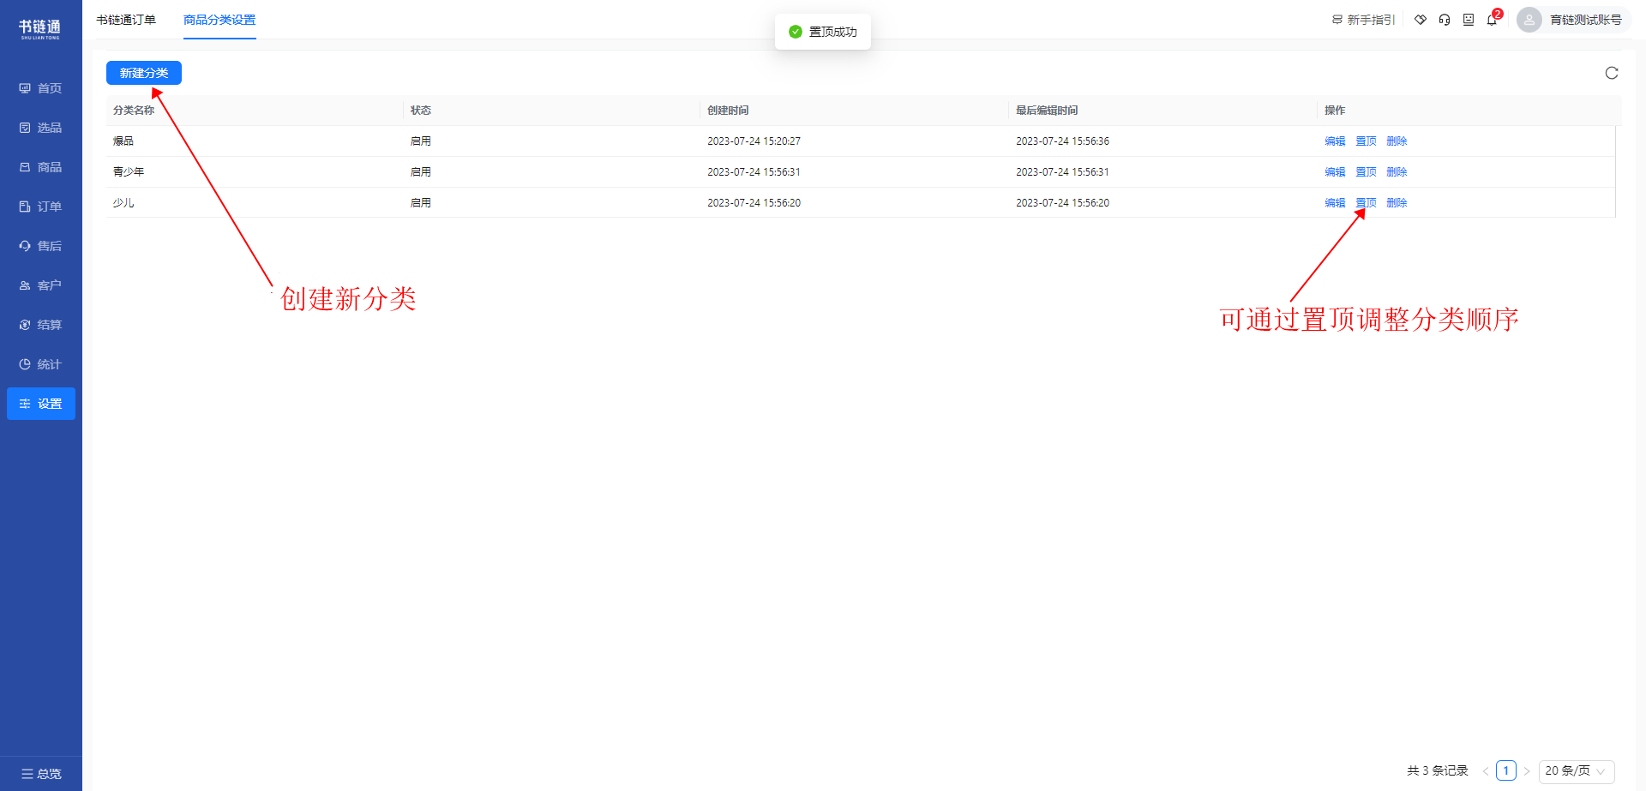This screenshot has height=791, width=1646.
Task: Click the handshake icon in header
Action: 1421,20
